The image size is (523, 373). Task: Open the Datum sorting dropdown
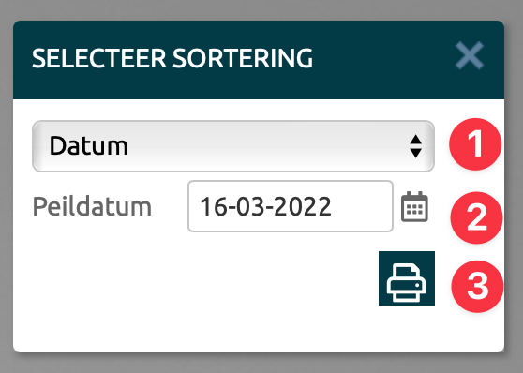point(233,146)
